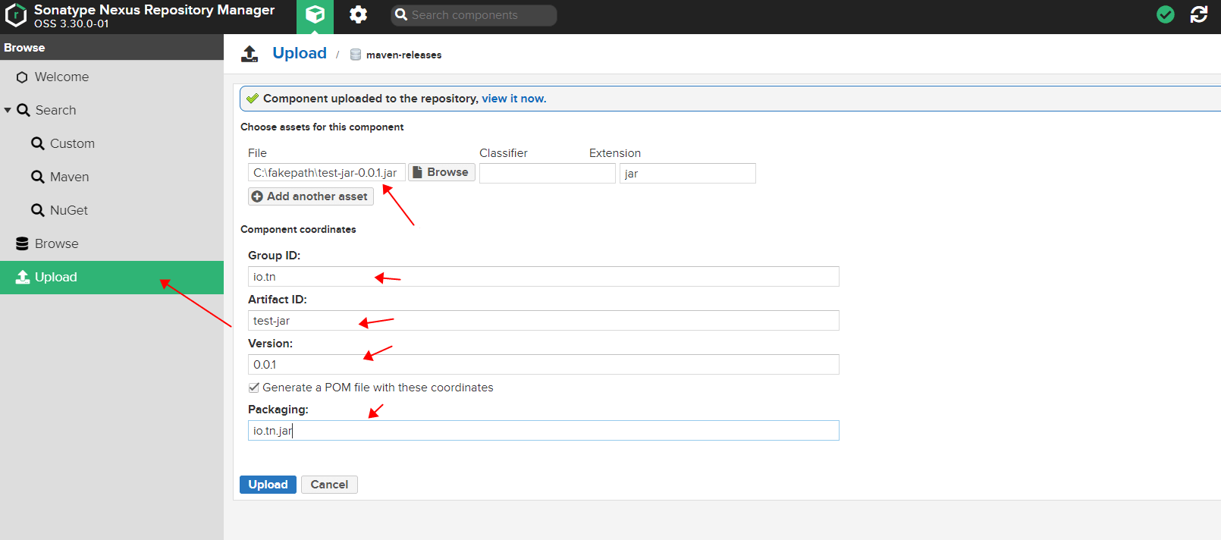Select Search in the sidebar
This screenshot has height=540, width=1221.
point(111,111)
